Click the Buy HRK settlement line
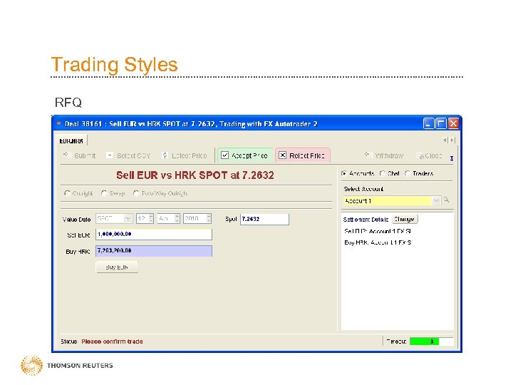The width and height of the screenshot is (513, 385). (378, 242)
